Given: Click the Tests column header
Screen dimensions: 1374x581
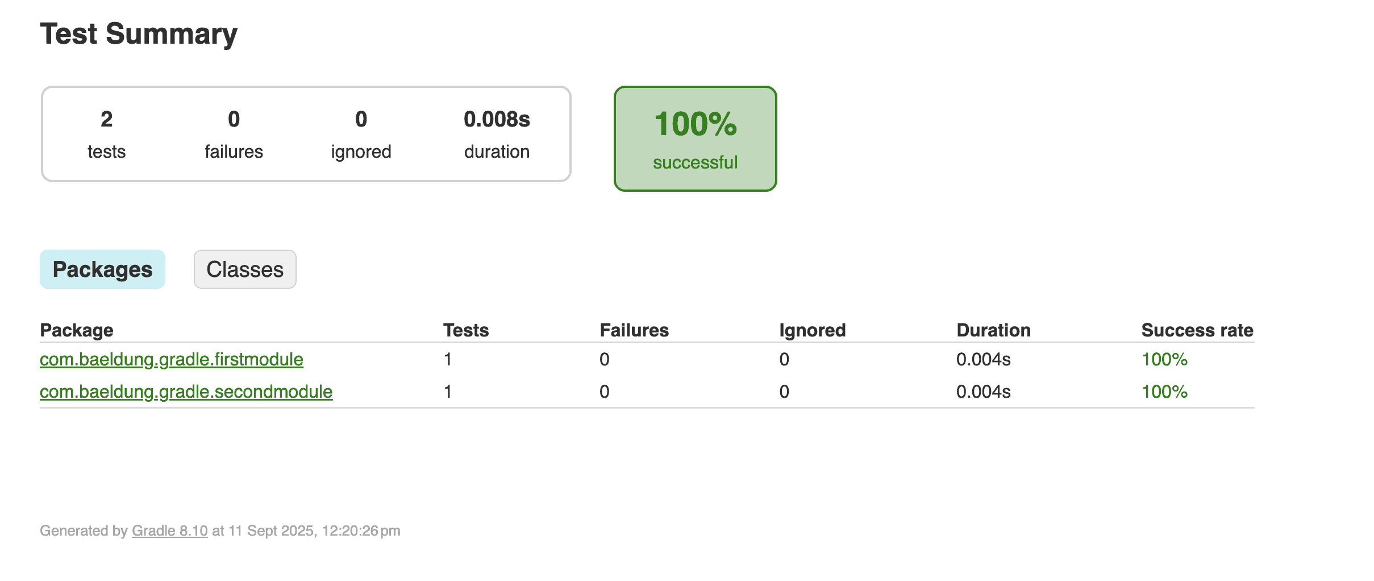Looking at the screenshot, I should pos(466,330).
